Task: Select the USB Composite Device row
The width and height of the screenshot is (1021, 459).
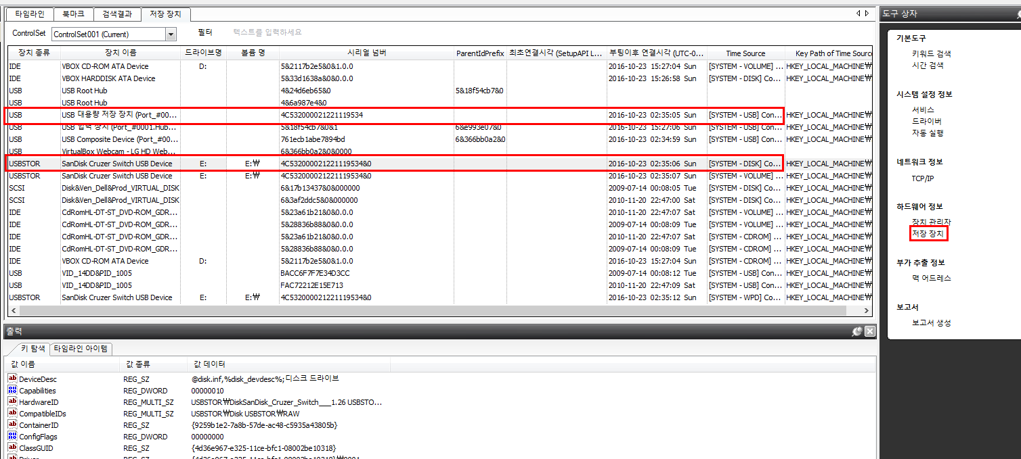Action: click(440, 139)
